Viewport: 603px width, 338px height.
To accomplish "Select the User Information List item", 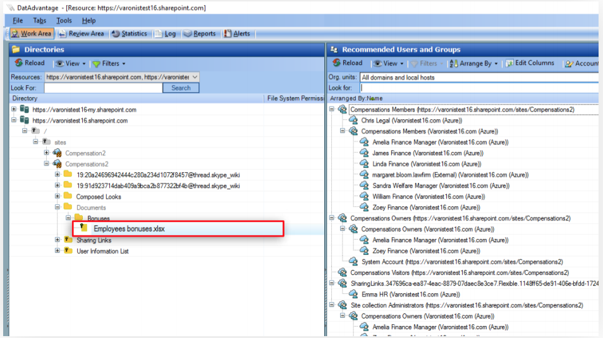I will point(102,252).
